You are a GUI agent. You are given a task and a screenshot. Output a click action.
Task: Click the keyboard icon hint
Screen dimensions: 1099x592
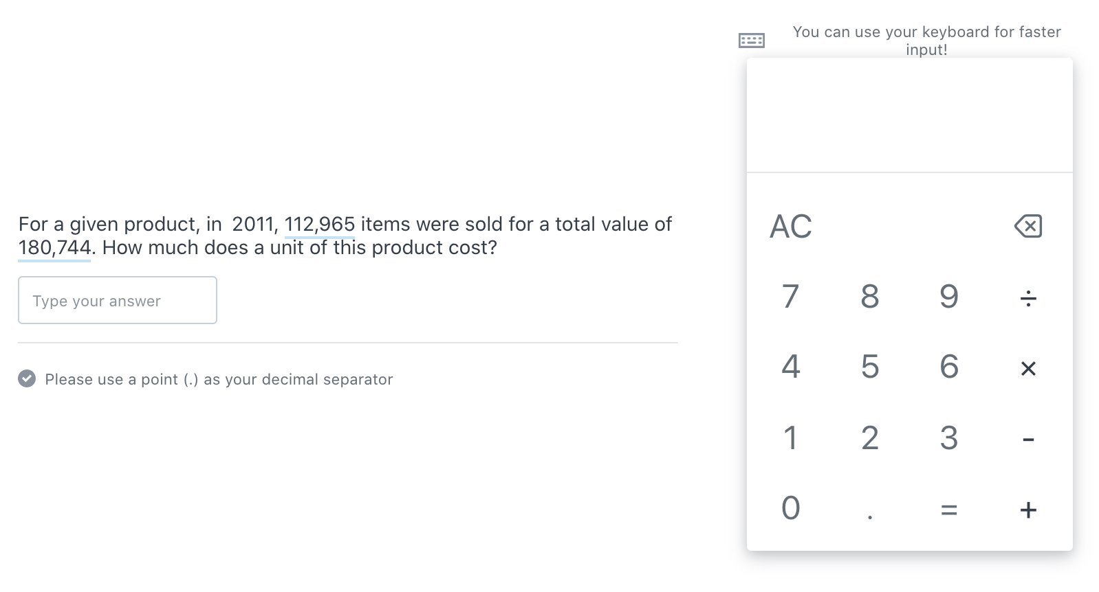(x=751, y=41)
